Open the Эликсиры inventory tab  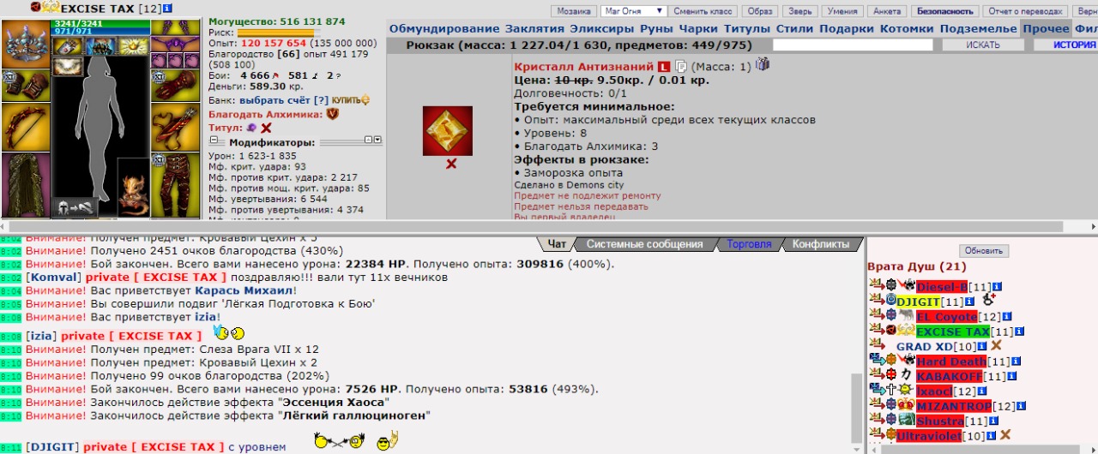pos(603,28)
